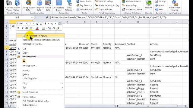Center align text in mini toolbar
Viewport: 193px width, 108px height.
tap(27, 28)
